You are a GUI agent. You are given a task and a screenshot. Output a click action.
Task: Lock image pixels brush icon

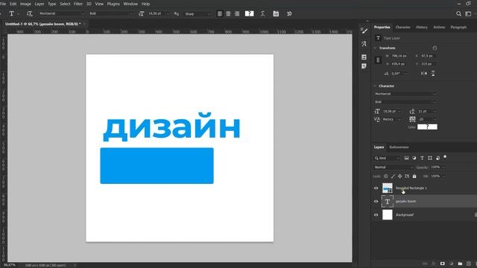[x=393, y=176]
